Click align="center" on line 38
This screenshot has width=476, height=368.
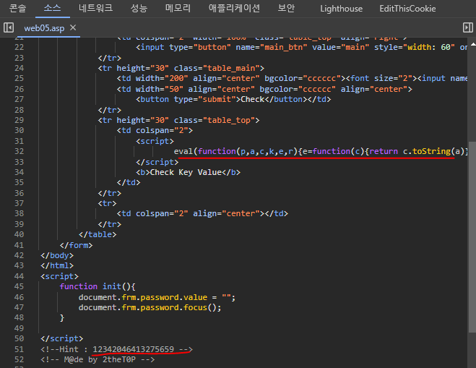coord(226,213)
